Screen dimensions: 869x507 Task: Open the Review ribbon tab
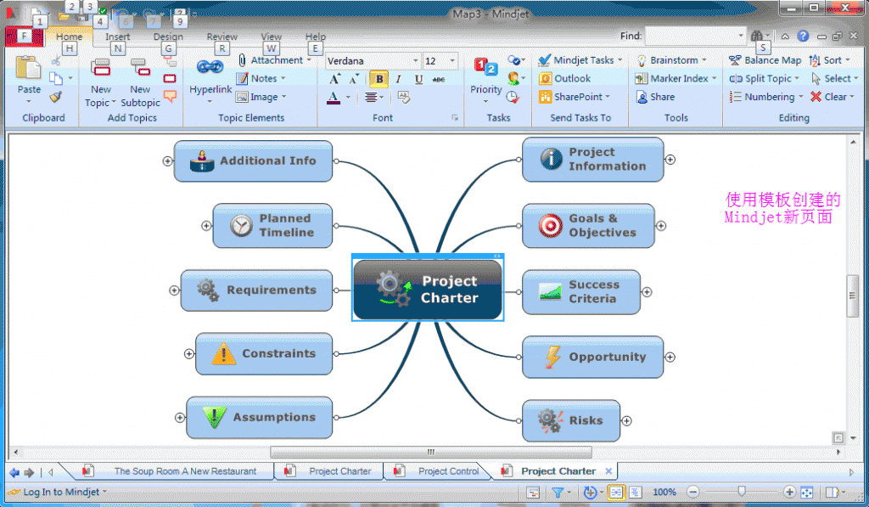221,37
